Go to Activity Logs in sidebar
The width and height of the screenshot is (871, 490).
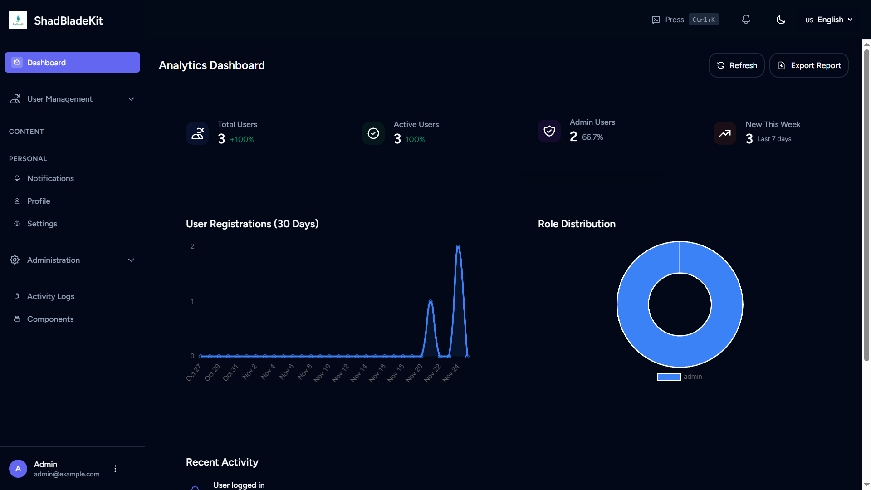click(x=50, y=296)
